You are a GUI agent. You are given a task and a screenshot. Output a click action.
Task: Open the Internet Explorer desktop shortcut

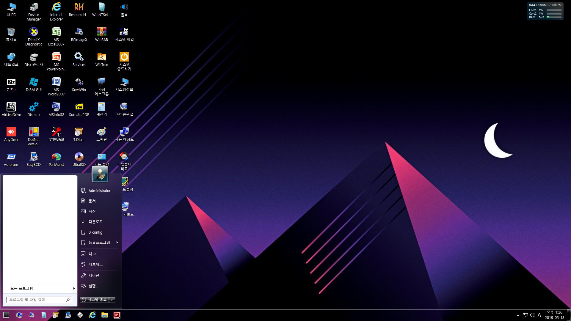pos(56,12)
